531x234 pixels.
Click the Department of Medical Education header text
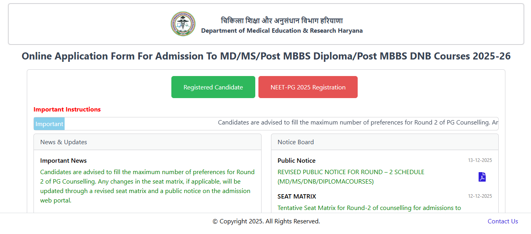click(x=282, y=31)
